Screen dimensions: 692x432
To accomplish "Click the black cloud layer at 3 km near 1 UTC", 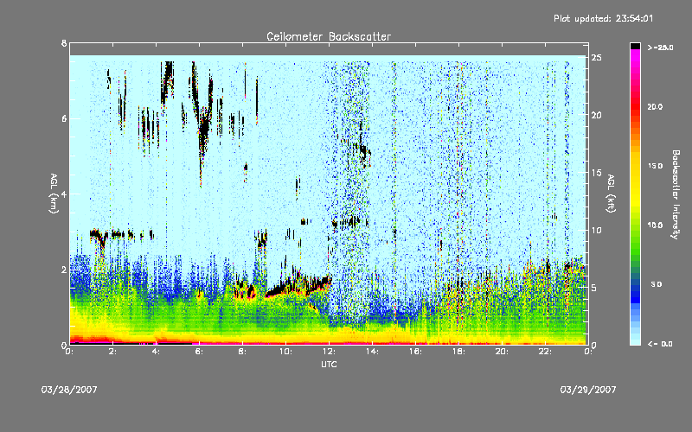I will tap(100, 236).
